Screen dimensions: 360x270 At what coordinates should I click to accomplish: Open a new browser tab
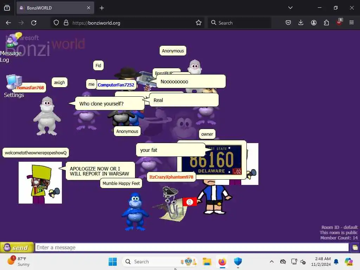coord(102,8)
